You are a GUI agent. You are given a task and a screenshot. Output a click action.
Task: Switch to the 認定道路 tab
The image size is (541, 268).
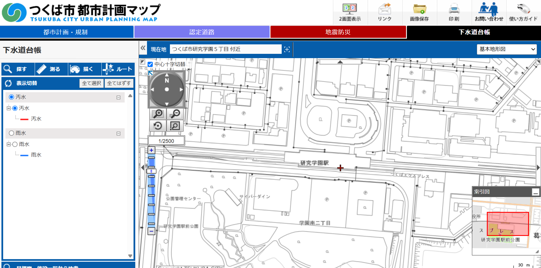click(202, 32)
